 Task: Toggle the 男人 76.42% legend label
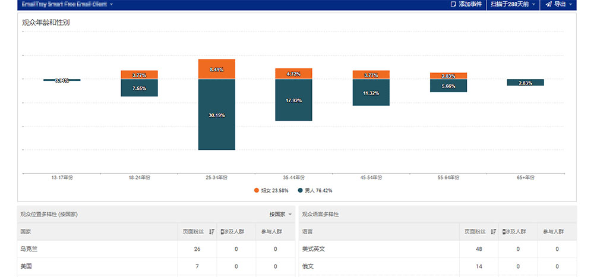coord(318,190)
